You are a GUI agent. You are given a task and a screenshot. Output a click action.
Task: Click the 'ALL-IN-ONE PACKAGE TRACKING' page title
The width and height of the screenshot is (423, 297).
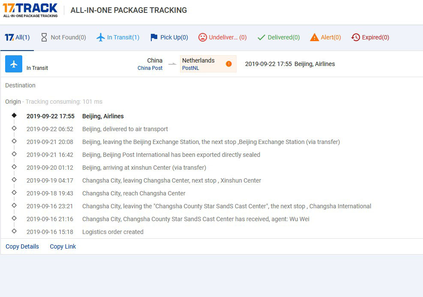129,10
